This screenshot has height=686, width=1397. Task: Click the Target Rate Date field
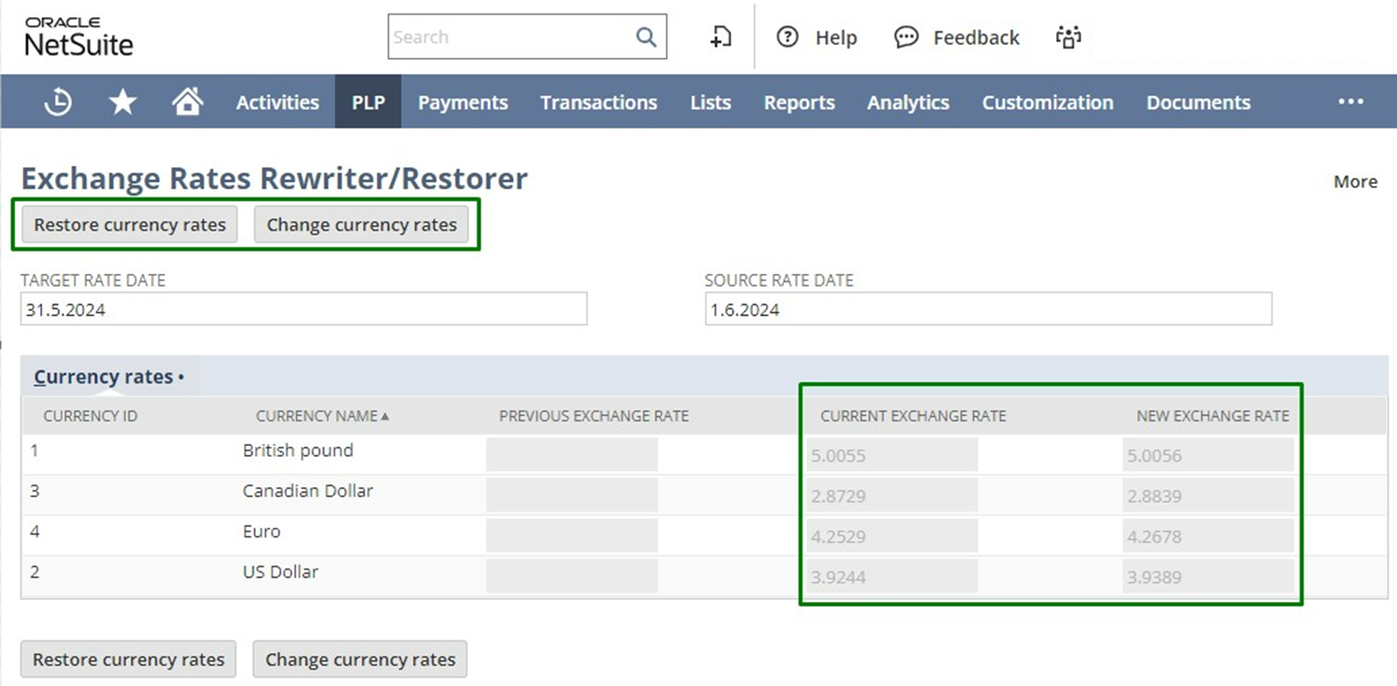303,310
